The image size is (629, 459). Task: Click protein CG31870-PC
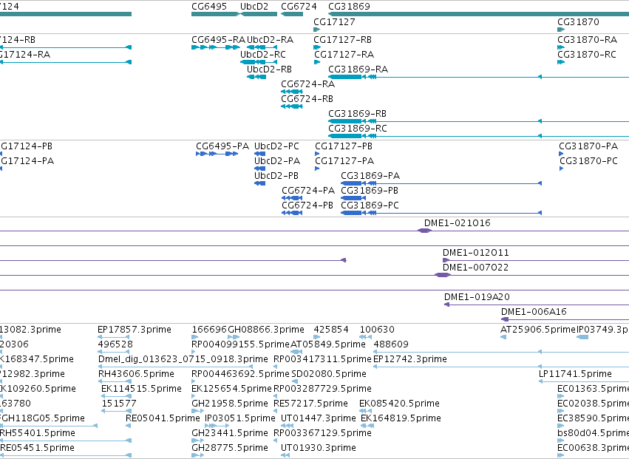click(588, 161)
